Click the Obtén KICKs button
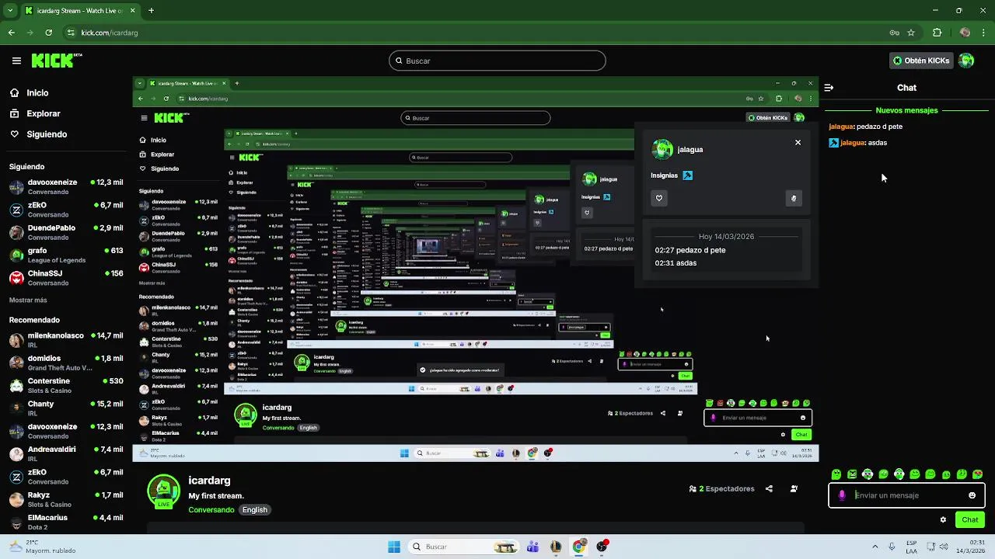This screenshot has height=559, width=995. (921, 61)
